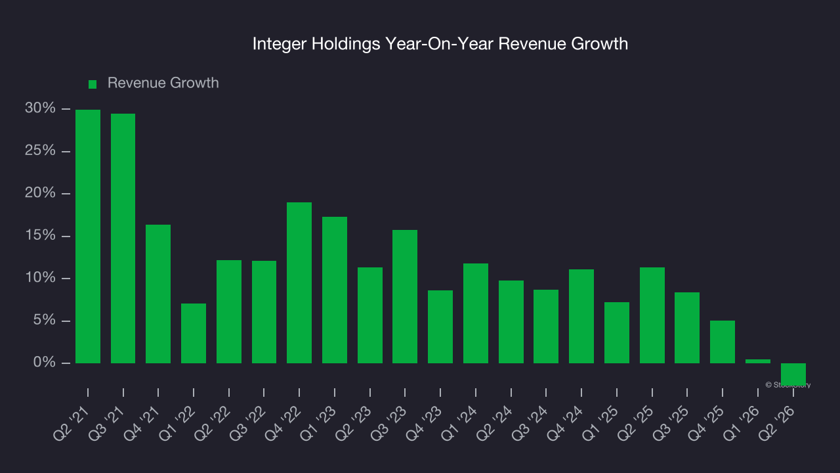This screenshot has height=473, width=840.
Task: Click the green Revenue Growth legend swatch
Action: 93,84
